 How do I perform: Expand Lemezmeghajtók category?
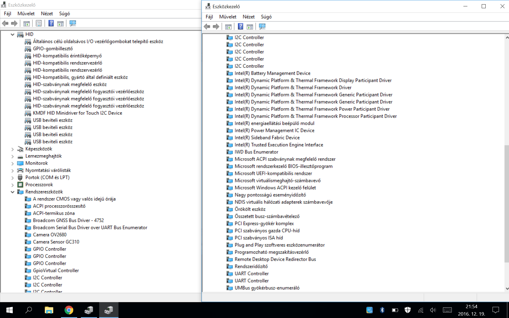pyautogui.click(x=12, y=156)
